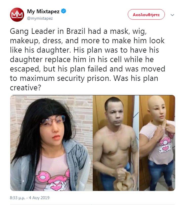Open the shirtless man photo
Viewport: 186px width, 205px height.
[x=116, y=143]
